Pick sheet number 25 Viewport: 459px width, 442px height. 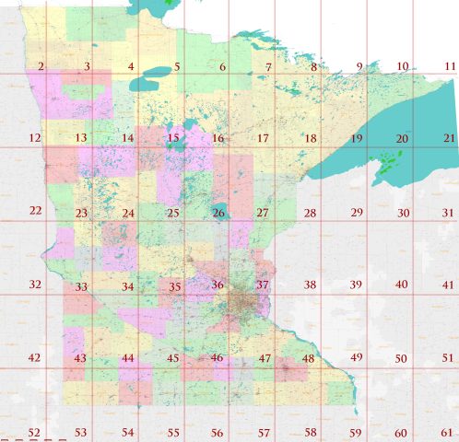(x=173, y=213)
